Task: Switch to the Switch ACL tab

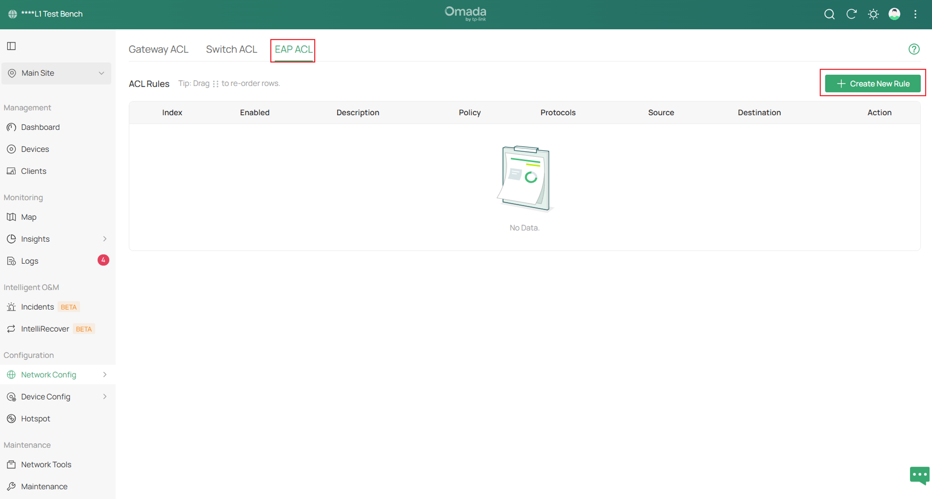Action: [231, 49]
